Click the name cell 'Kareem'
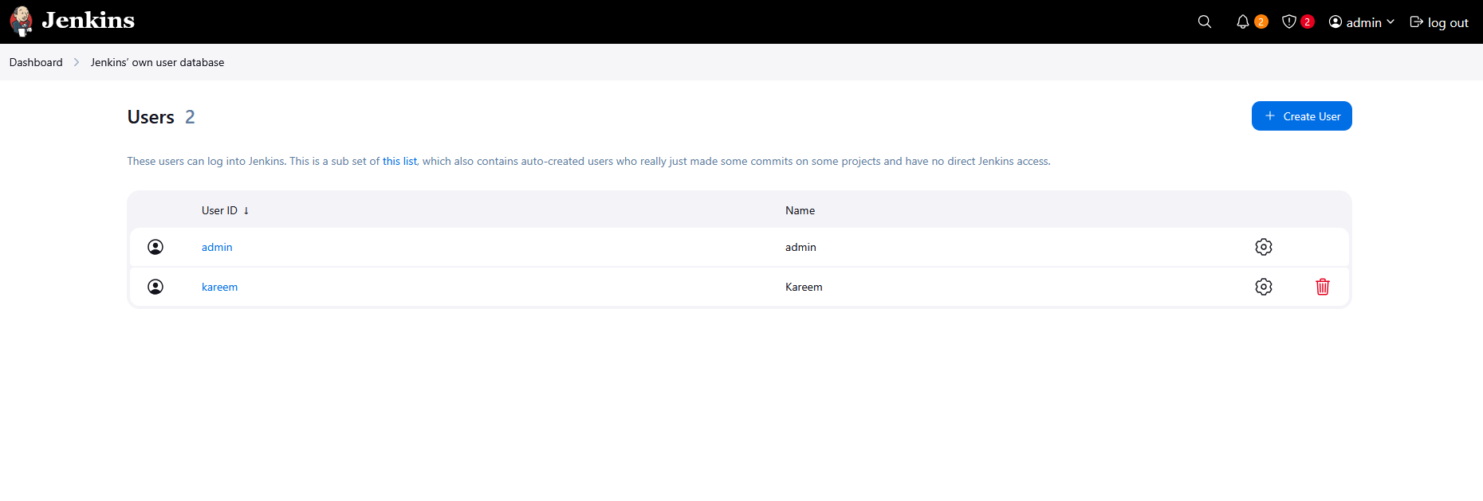Viewport: 1483px width, 501px height. (x=804, y=287)
